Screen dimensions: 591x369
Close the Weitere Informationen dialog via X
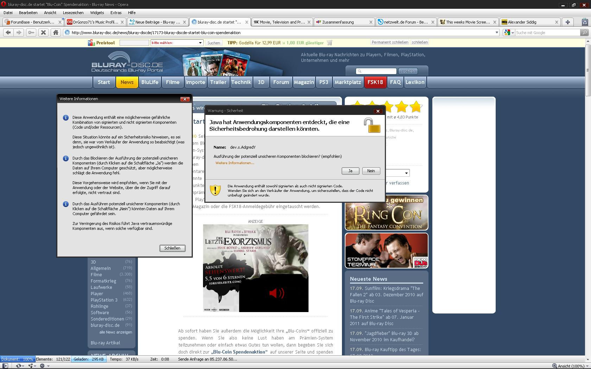(185, 99)
